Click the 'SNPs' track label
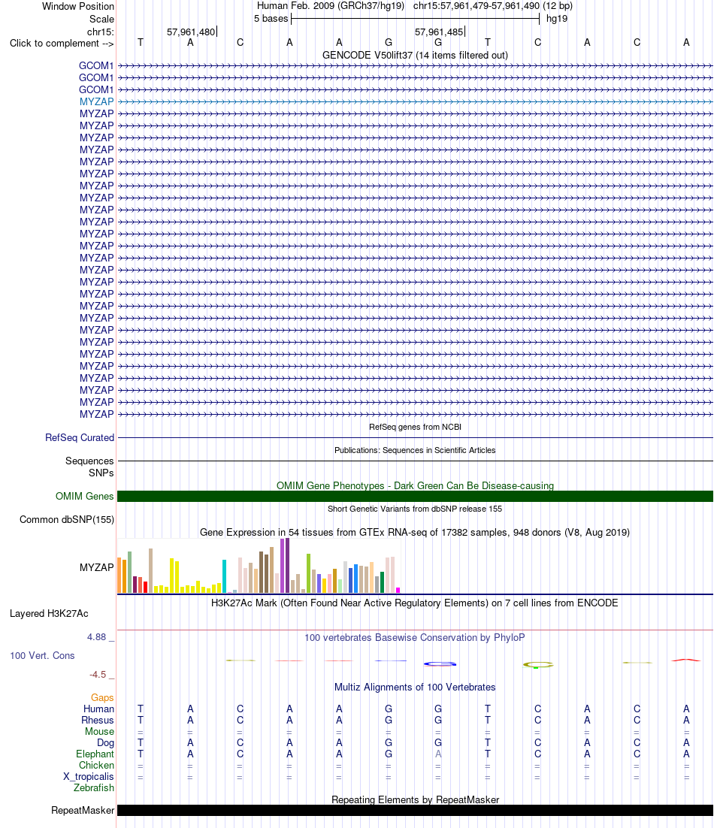Image resolution: width=714 pixels, height=828 pixels. pos(101,473)
